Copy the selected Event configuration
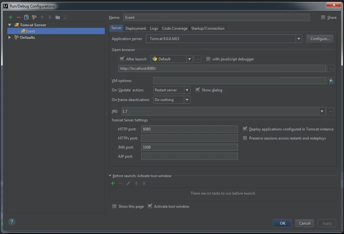Image resolution: width=344 pixels, height=234 pixels. 26,18
